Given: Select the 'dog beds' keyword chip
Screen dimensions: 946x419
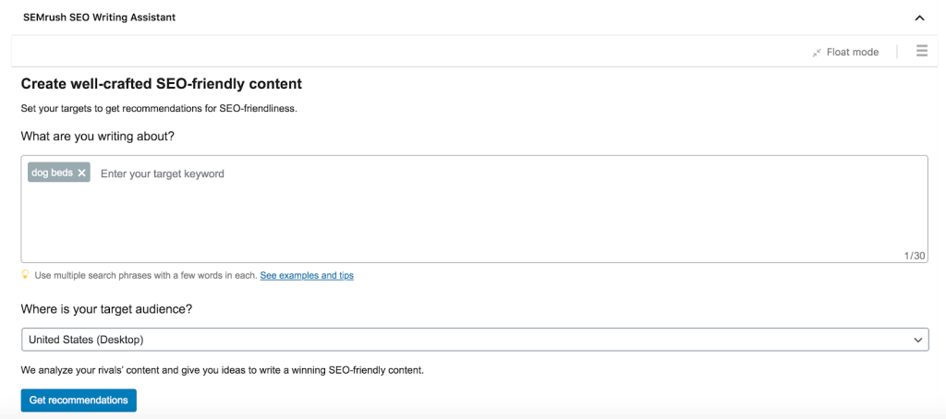Looking at the screenshot, I should coord(52,173).
